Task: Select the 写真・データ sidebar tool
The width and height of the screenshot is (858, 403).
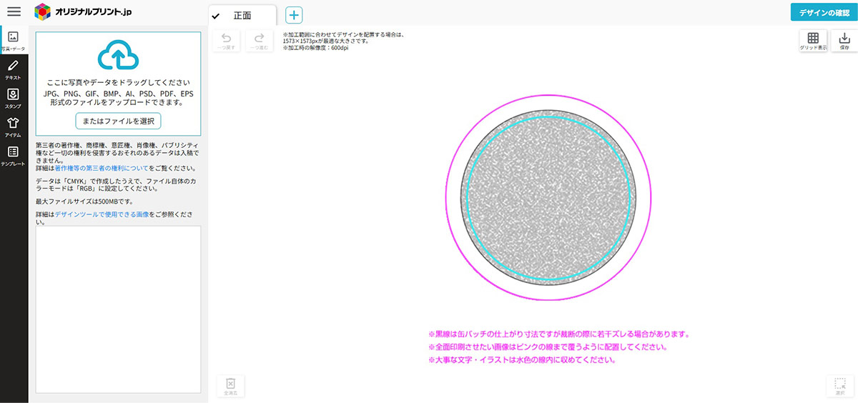Action: point(14,41)
